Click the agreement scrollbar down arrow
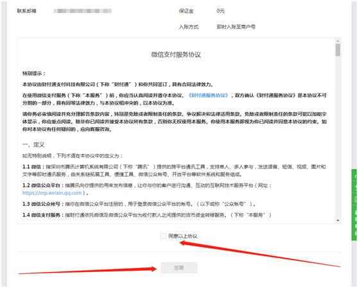The height and width of the screenshot is (288, 358). pyautogui.click(x=338, y=221)
